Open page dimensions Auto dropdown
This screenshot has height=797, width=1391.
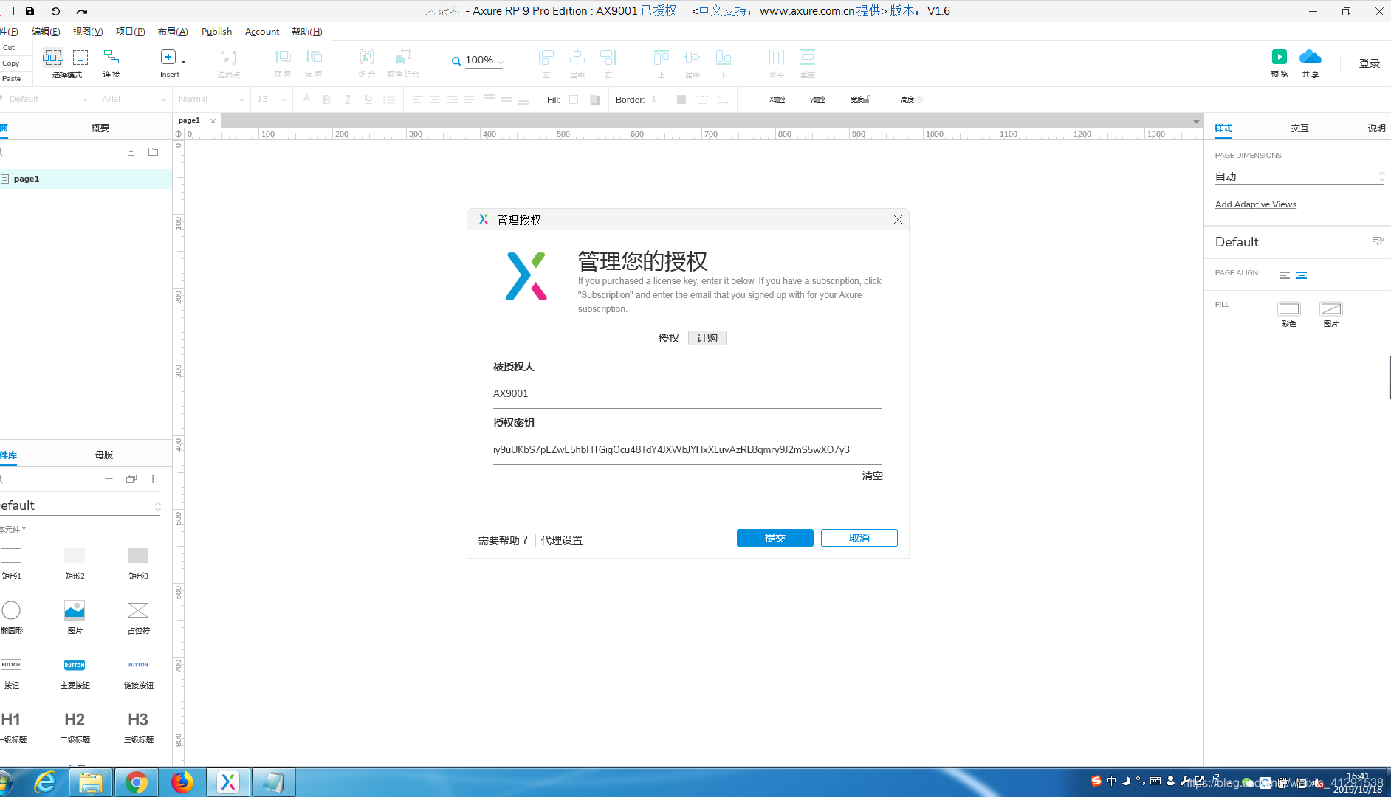coord(1299,176)
